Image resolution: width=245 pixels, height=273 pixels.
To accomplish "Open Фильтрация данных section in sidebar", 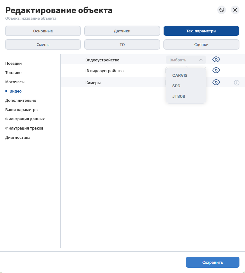I will [25, 119].
